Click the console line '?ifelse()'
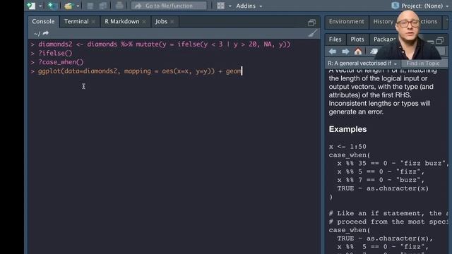The height and width of the screenshot is (254, 452). tap(55, 54)
